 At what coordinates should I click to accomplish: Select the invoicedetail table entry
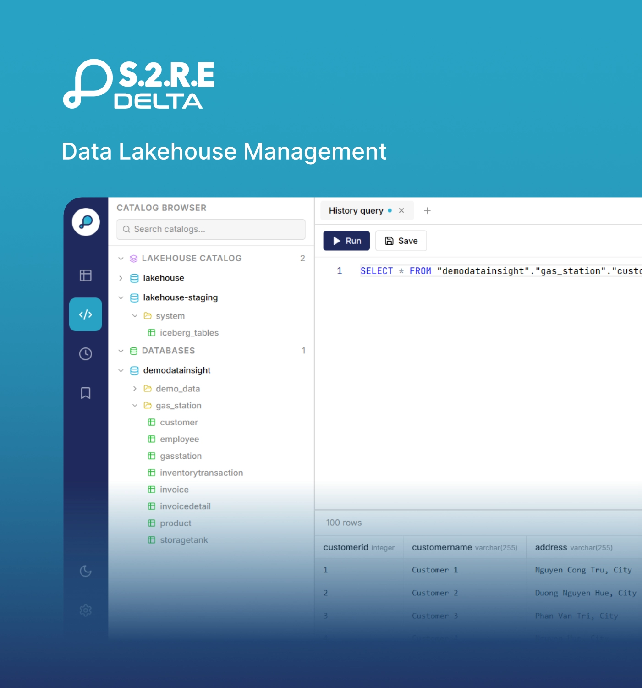pyautogui.click(x=185, y=506)
